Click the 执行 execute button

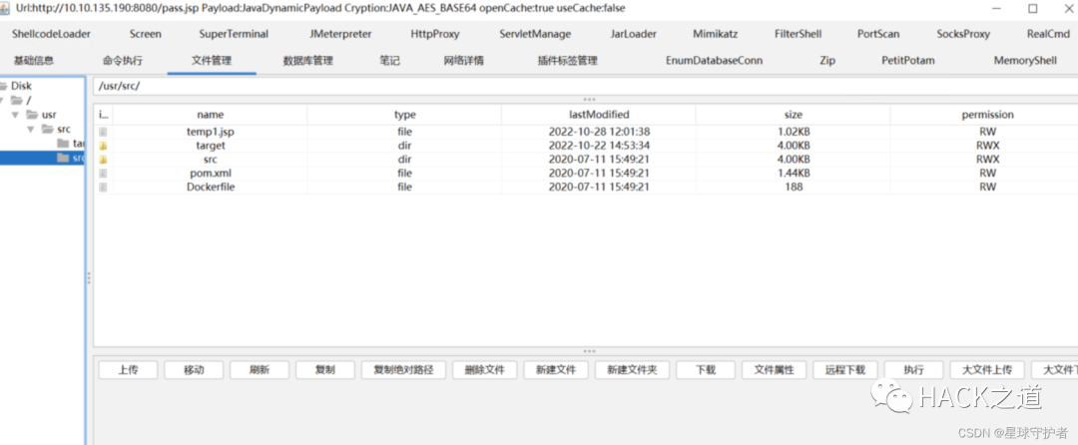click(x=913, y=370)
